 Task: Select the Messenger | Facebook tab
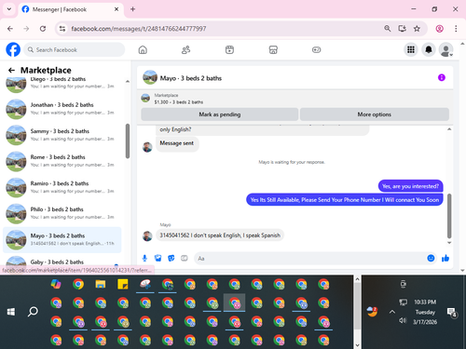pos(71,9)
